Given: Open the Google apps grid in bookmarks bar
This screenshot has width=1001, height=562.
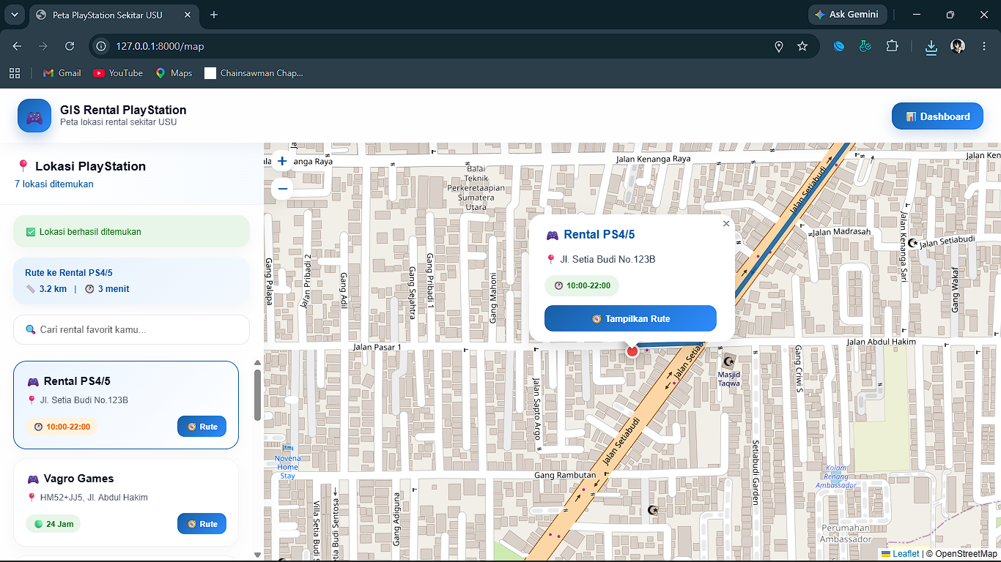Looking at the screenshot, I should point(14,73).
